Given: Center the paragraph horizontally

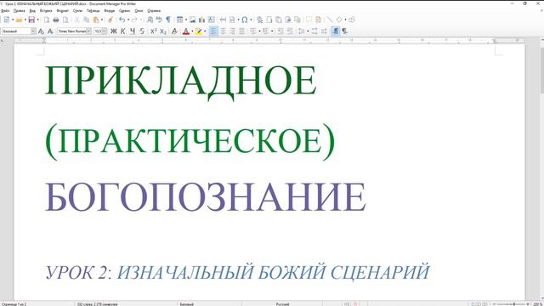Looking at the screenshot, I should 223,31.
